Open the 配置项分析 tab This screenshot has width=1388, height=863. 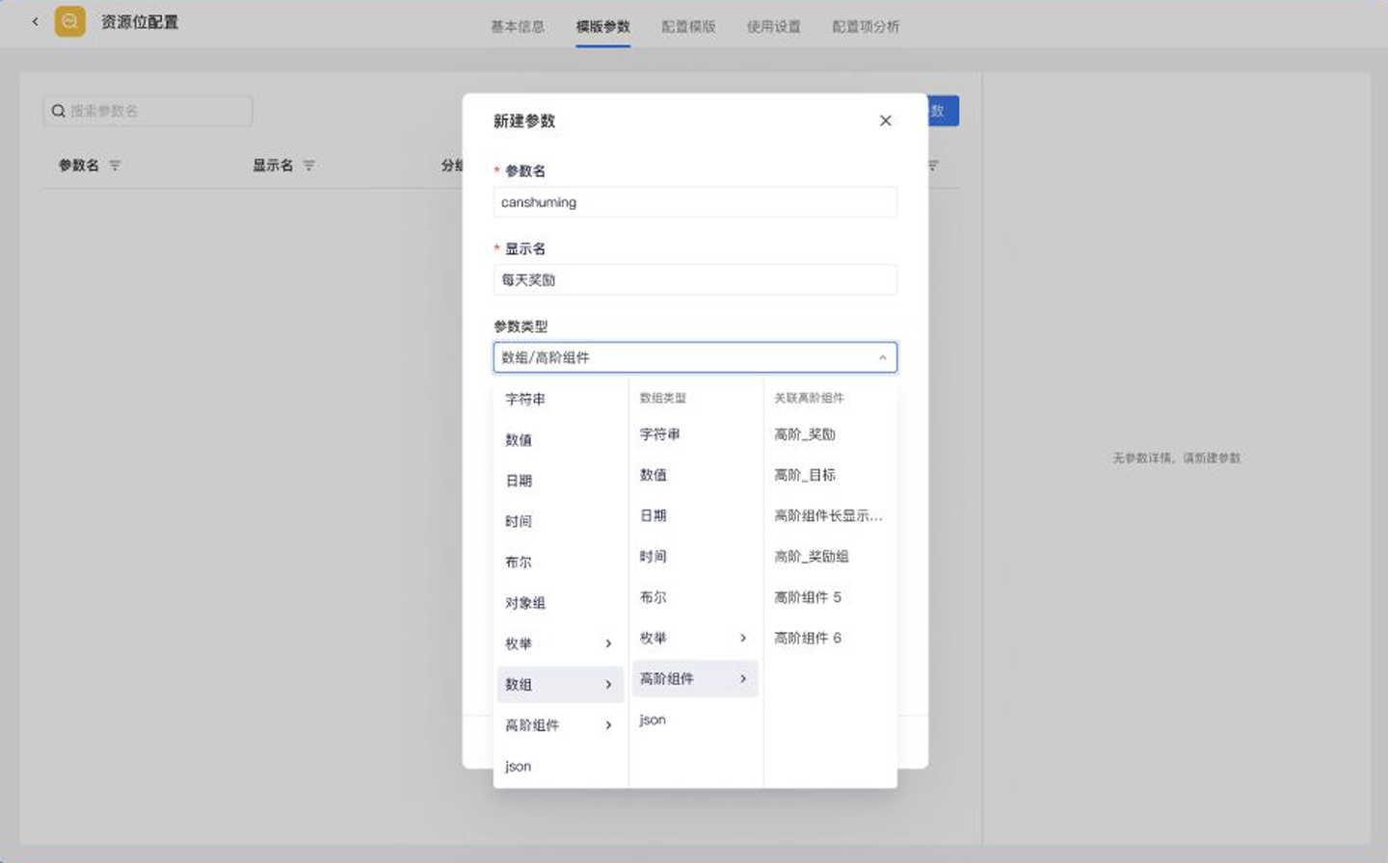tap(866, 26)
